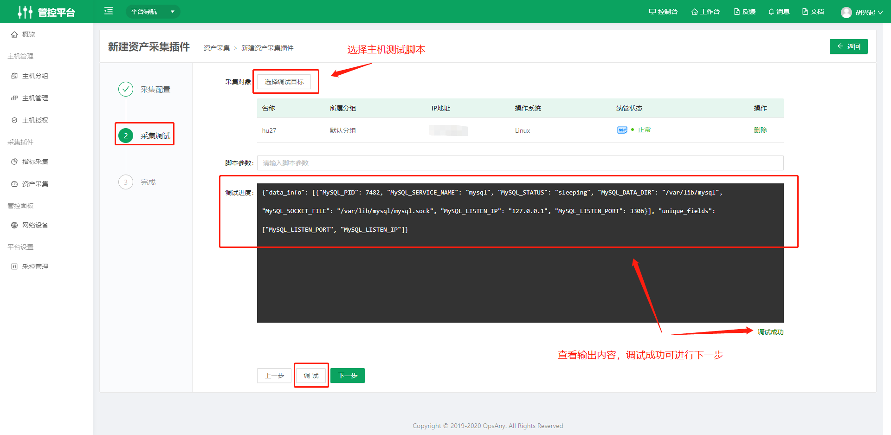Collapse the sidebar with the menu fold icon
The image size is (891, 435).
[x=109, y=11]
